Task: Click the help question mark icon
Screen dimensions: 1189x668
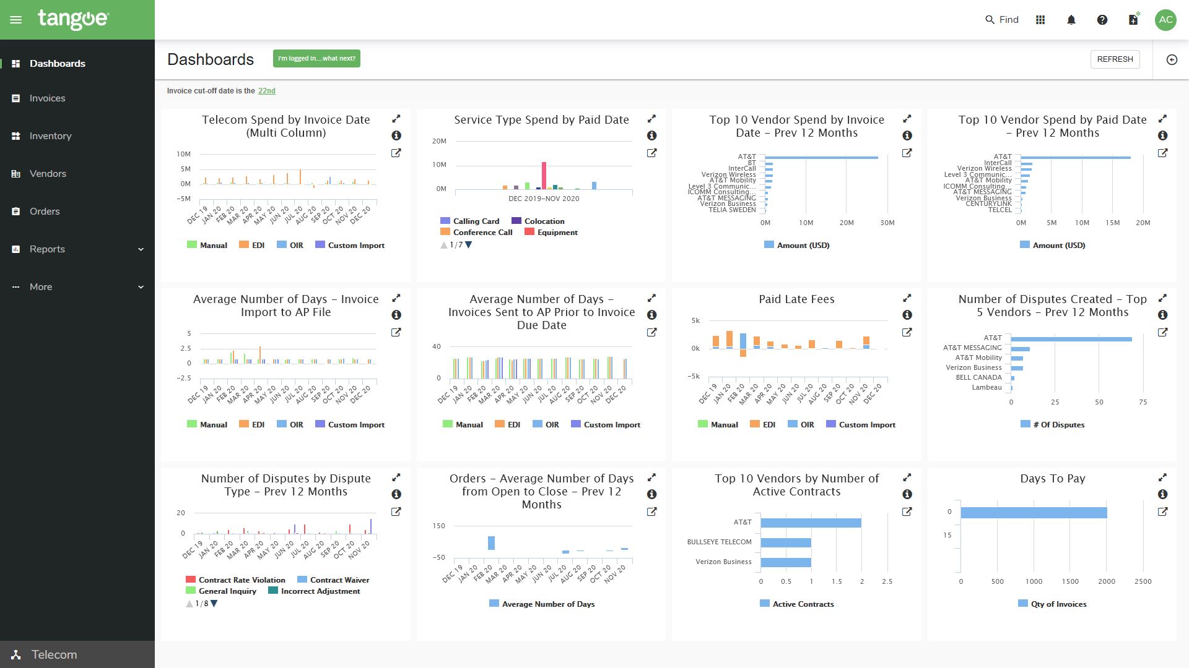Action: pos(1102,20)
